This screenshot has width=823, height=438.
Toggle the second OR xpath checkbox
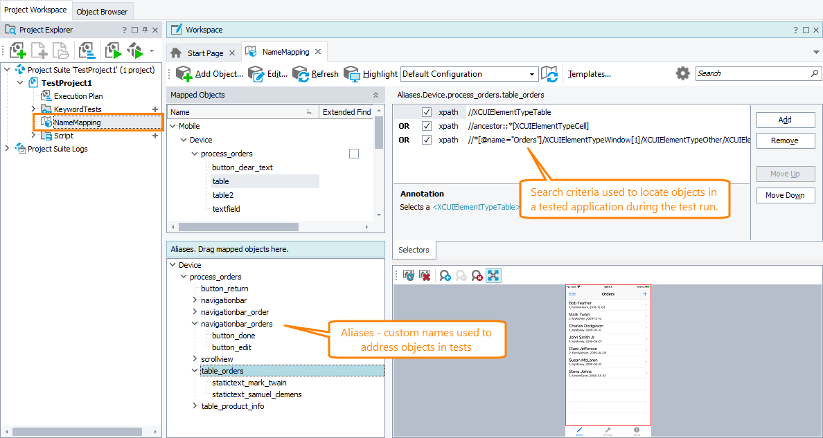pos(427,139)
